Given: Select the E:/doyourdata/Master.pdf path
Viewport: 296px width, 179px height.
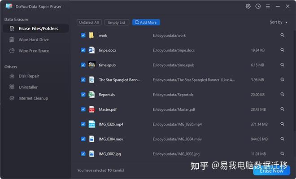Looking at the screenshot, I should coord(174,109).
